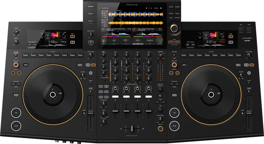Select the MASTER tab on touchscreen
This screenshot has height=144, width=264.
pyautogui.click(x=160, y=44)
